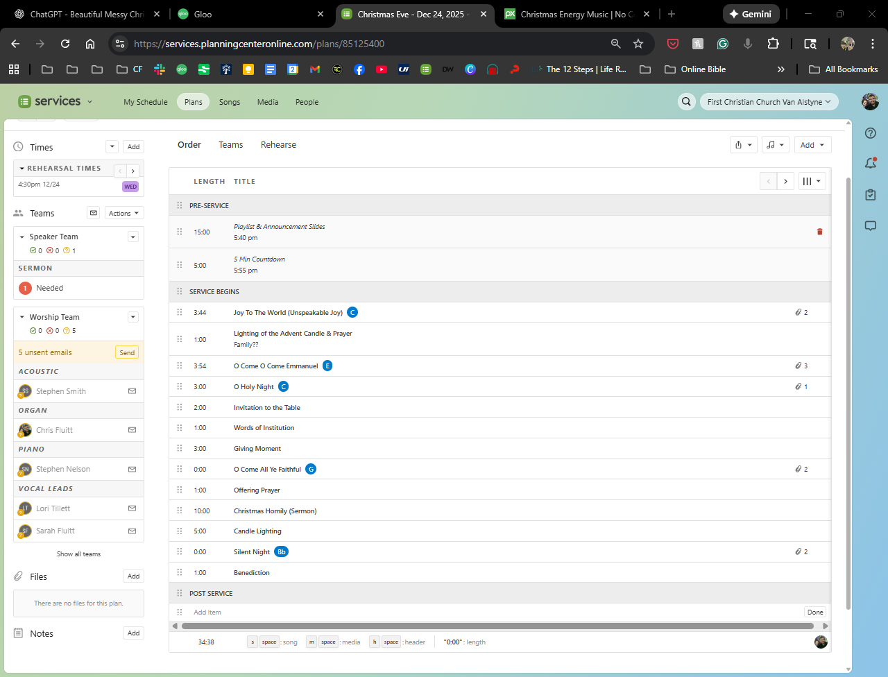
Task: Switch to the Rehearse tab
Action: click(x=278, y=145)
